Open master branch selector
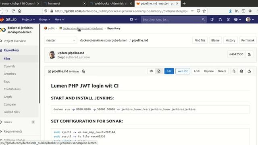Image resolution: width=258 pixels, height=145 pixels. (x=60, y=40)
